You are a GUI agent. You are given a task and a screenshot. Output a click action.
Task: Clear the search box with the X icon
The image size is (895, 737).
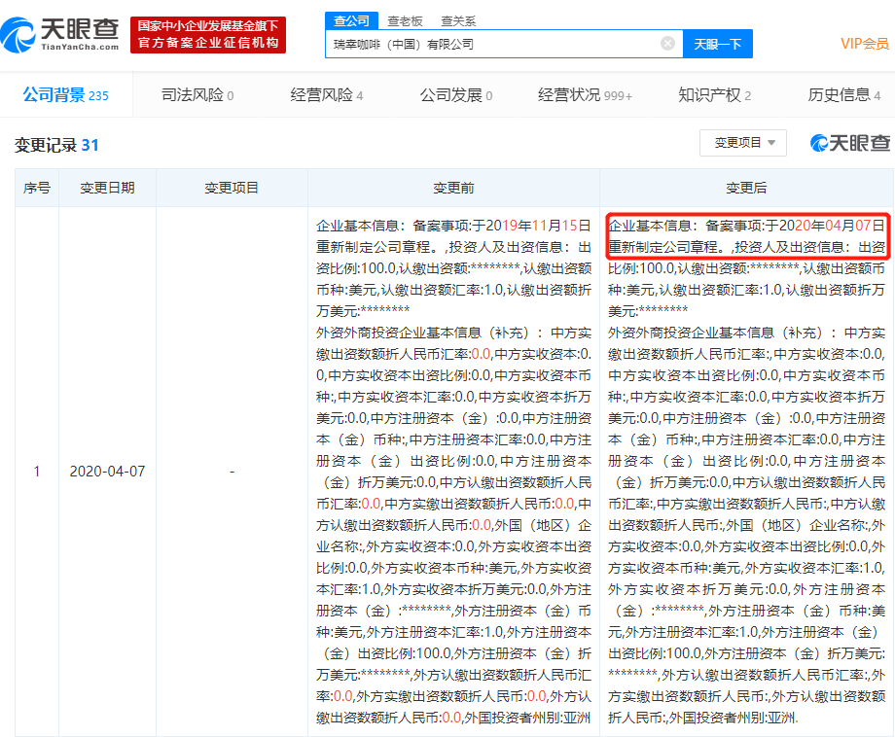click(667, 44)
